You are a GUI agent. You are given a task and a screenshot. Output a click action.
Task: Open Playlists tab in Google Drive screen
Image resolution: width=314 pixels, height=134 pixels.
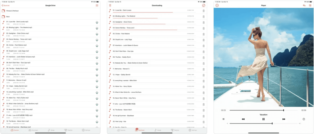[x=68, y=130]
